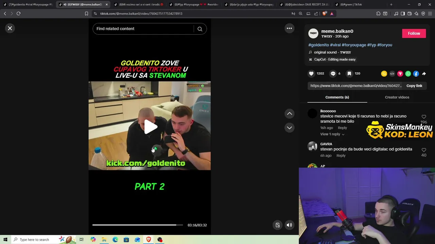Search related content with magnifier icon

200,29
